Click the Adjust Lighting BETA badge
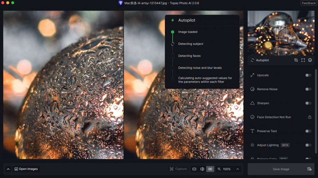This screenshot has height=178, width=318. (x=285, y=145)
